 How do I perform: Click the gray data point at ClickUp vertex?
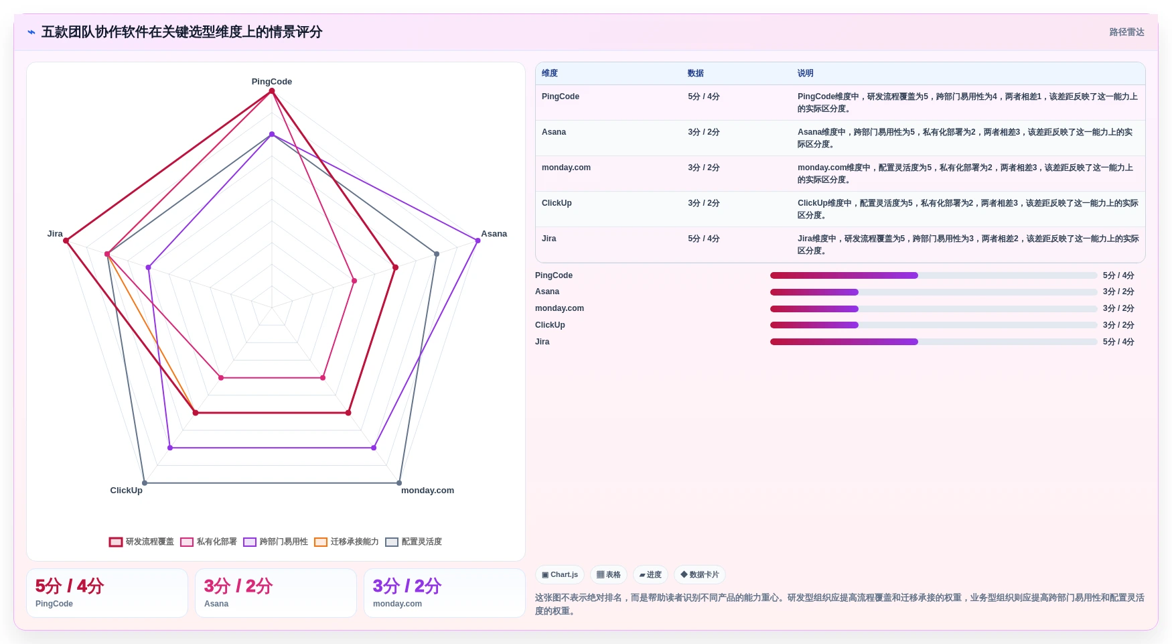coord(145,482)
